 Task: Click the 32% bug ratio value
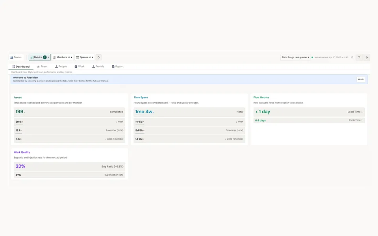coord(20,166)
